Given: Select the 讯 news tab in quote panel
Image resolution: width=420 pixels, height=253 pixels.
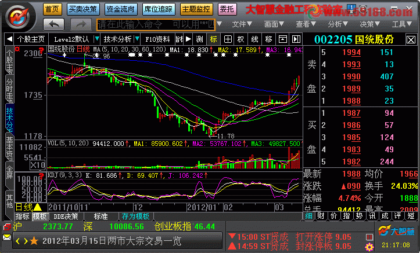Looking at the screenshot, I should click(x=372, y=216).
